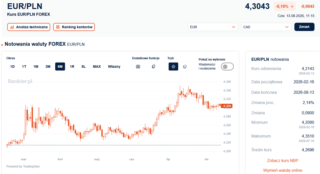Viewport: 320px width, 174px height.
Task: Select the MAX period
Action: (97, 67)
